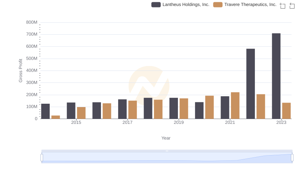This screenshot has width=299, height=172.
Task: Click the left handle of range slider
Action: coord(42,158)
